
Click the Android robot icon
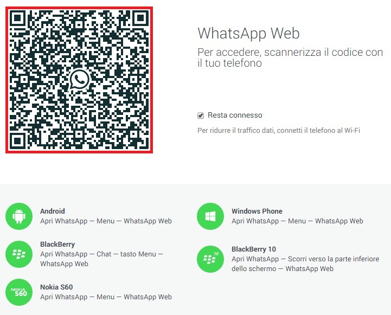tap(19, 216)
